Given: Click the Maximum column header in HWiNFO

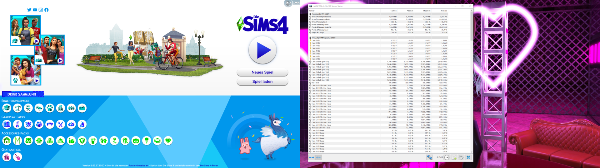Looking at the screenshot, I should [422, 11].
